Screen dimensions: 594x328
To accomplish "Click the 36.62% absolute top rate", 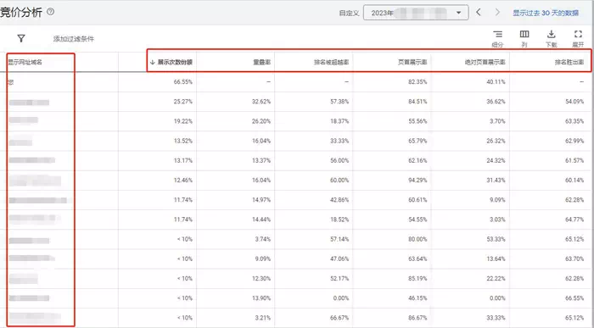I will coord(496,102).
